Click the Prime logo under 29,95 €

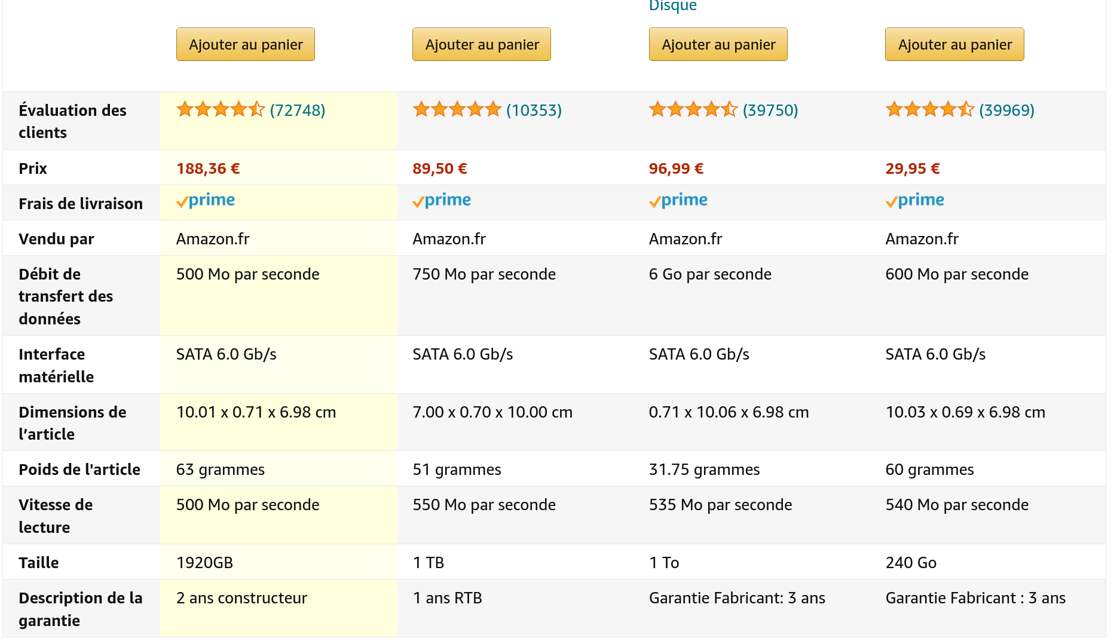(x=914, y=201)
